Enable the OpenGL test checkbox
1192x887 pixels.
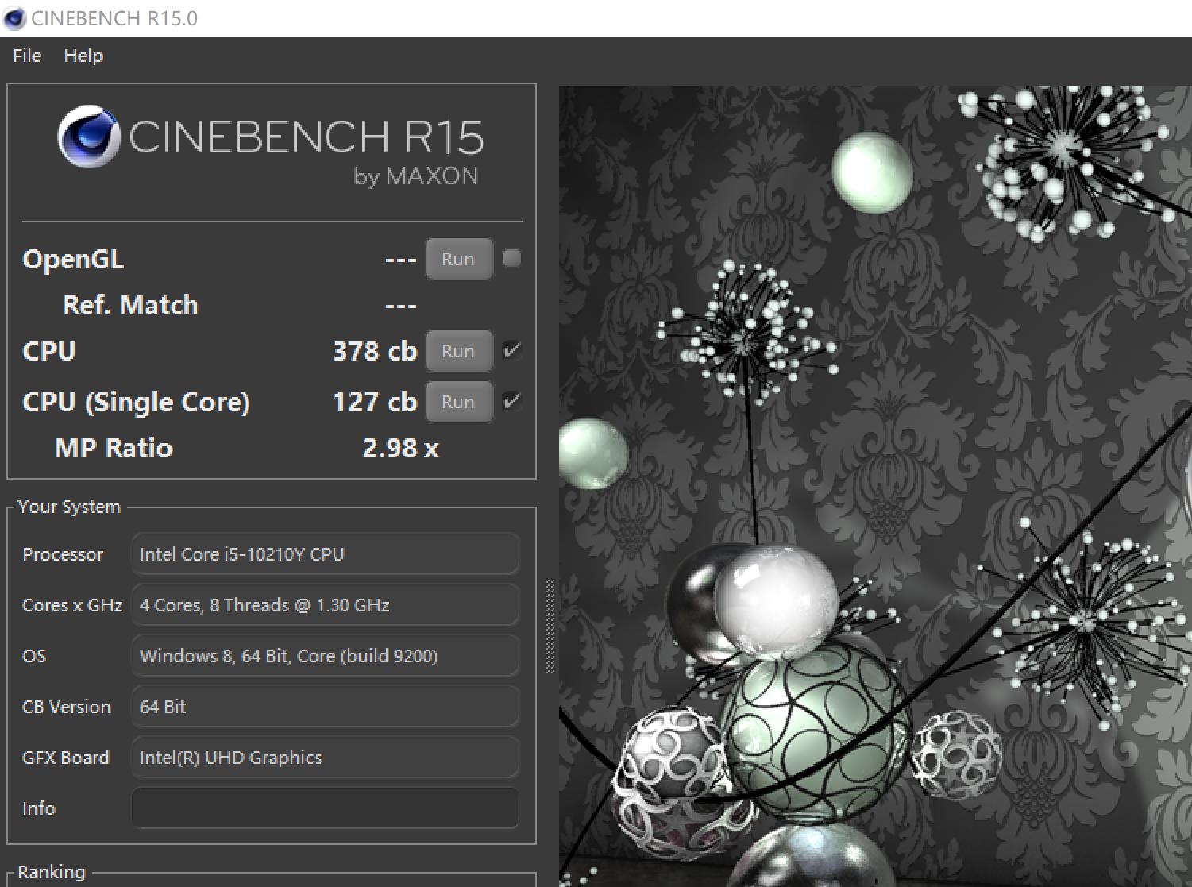(x=512, y=258)
